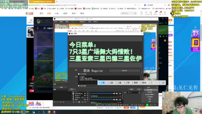Open the League of Legends taskbar icon
The image size is (202, 114).
point(44,112)
